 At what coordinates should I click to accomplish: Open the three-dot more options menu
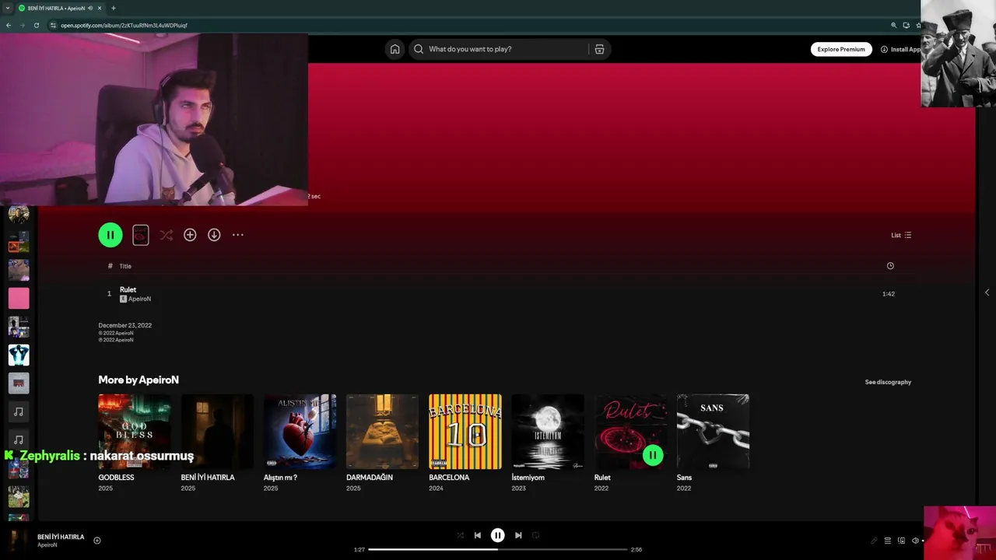pyautogui.click(x=238, y=235)
